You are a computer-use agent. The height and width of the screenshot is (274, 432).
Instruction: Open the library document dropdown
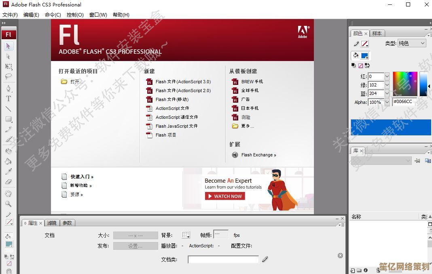click(381, 160)
